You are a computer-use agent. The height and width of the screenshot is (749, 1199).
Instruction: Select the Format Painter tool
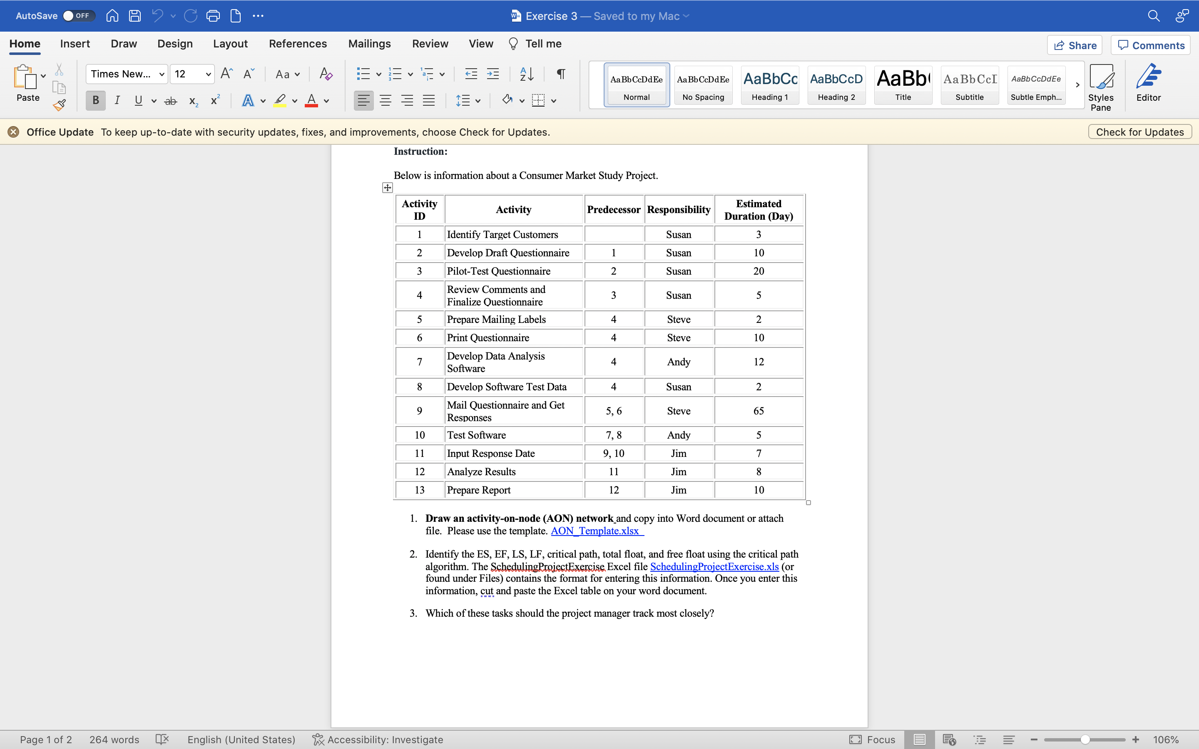(x=59, y=105)
